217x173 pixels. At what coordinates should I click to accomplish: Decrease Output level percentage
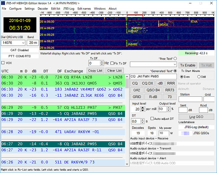(x=168, y=110)
